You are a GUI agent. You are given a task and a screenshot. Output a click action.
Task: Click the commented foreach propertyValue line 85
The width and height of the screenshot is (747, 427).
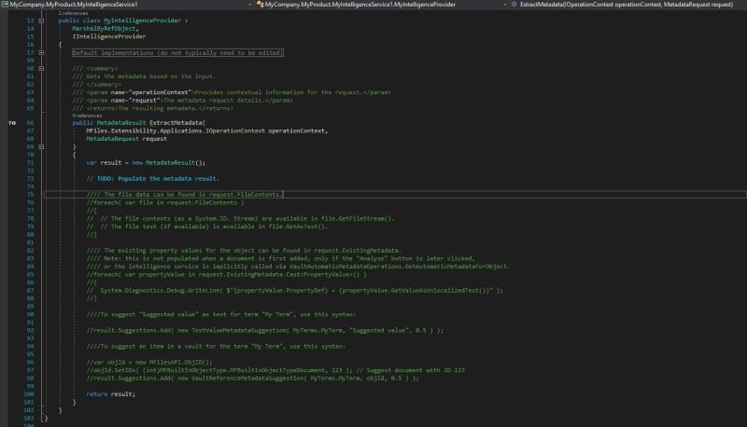pyautogui.click(x=226, y=274)
